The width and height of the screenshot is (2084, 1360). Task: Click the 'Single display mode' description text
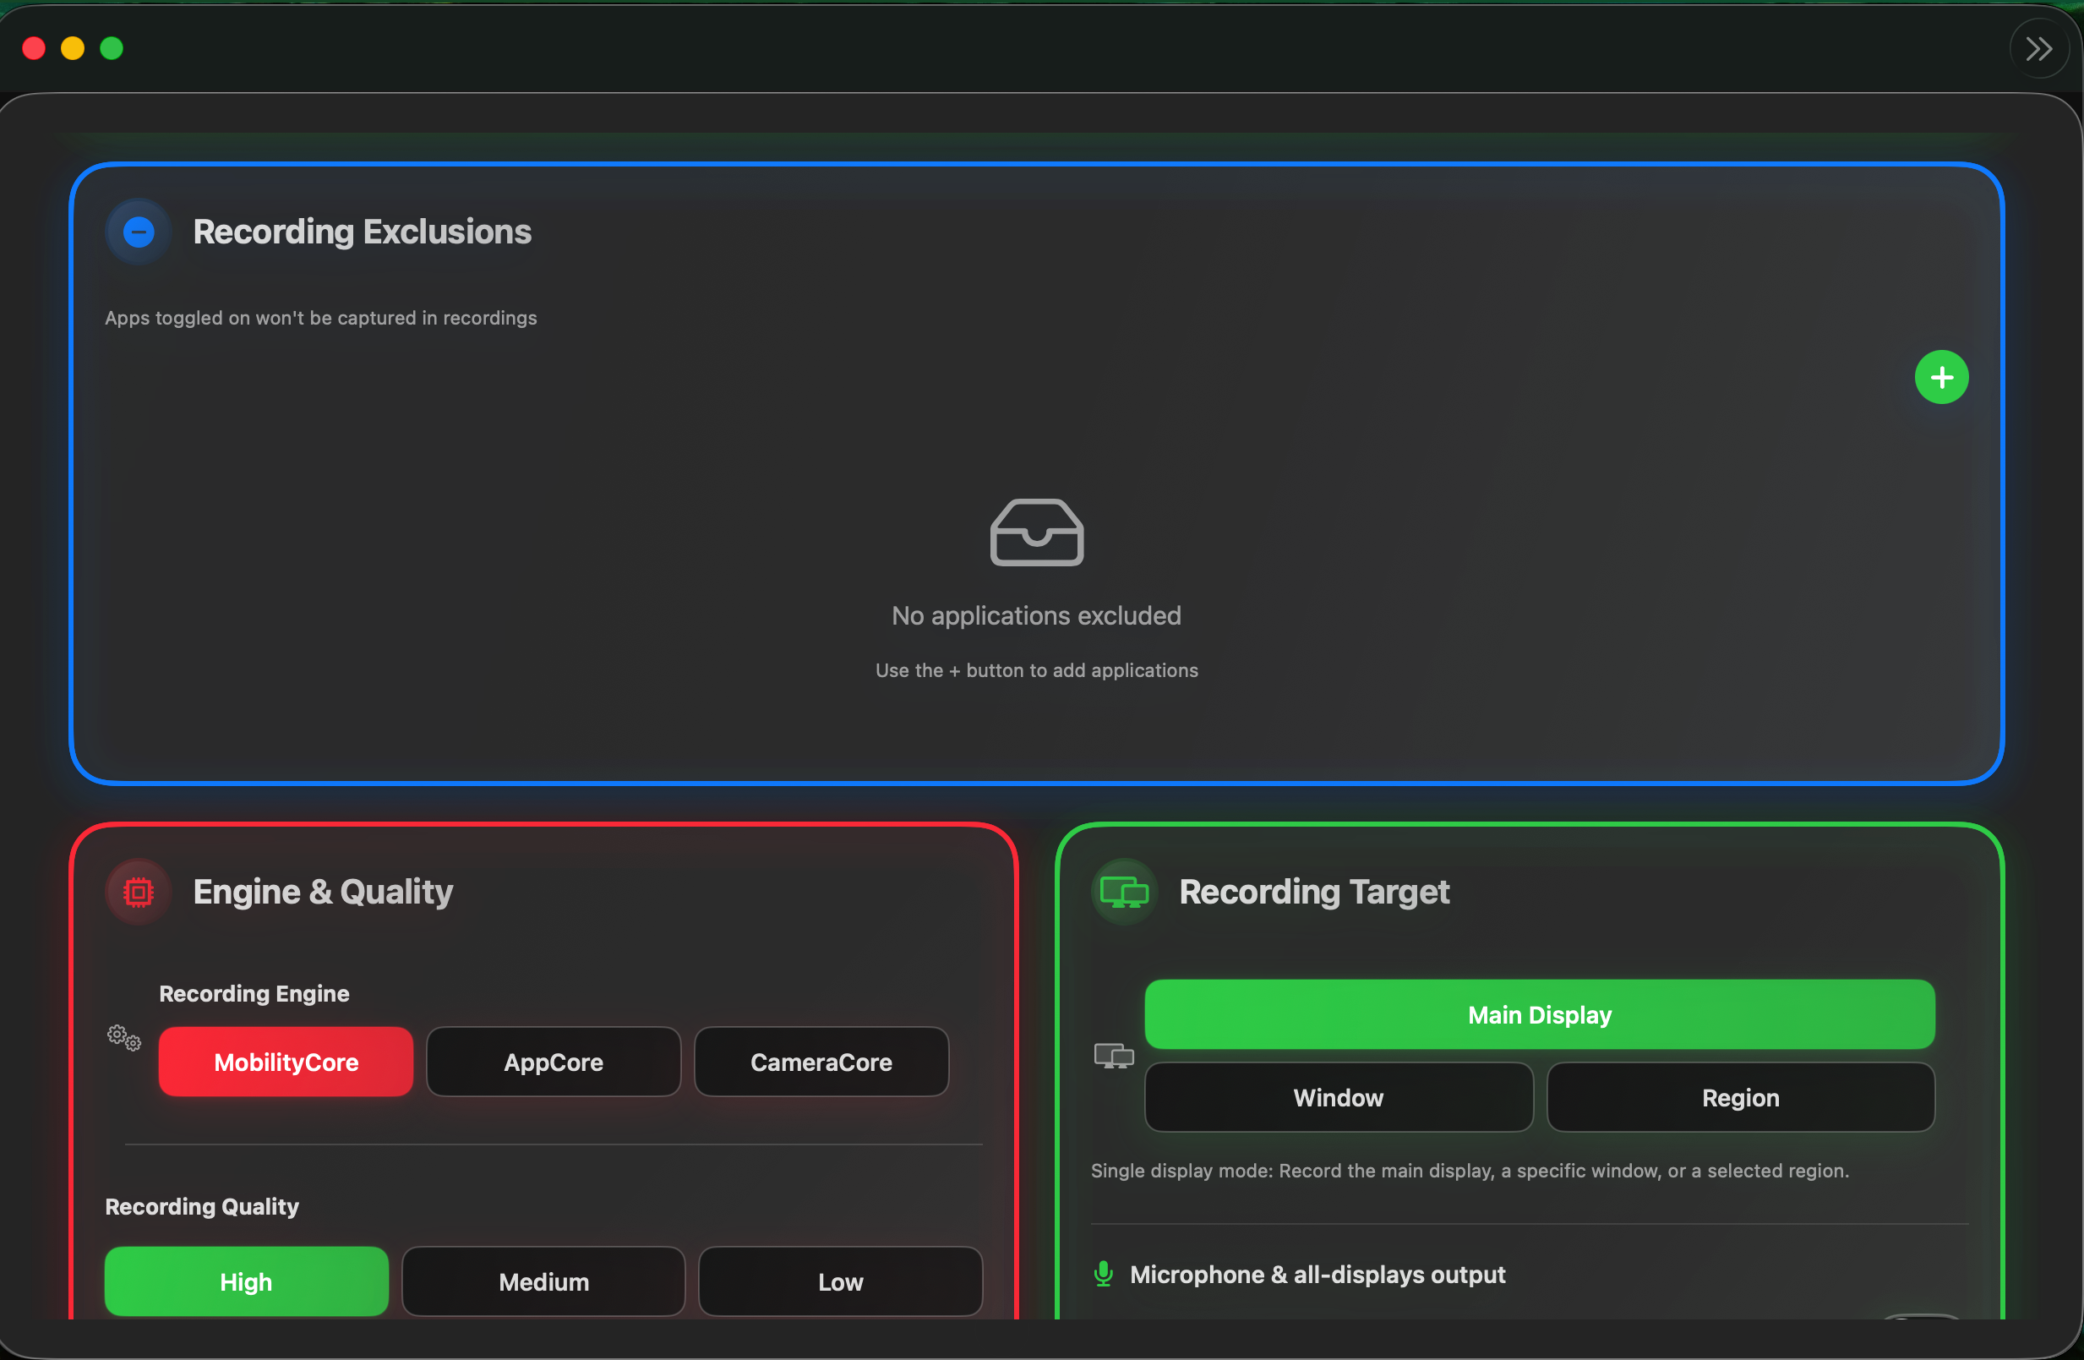1470,1170
